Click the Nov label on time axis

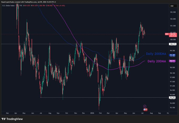coord(76,113)
